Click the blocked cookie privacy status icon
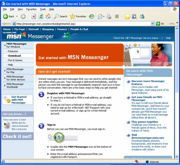 [136, 162]
